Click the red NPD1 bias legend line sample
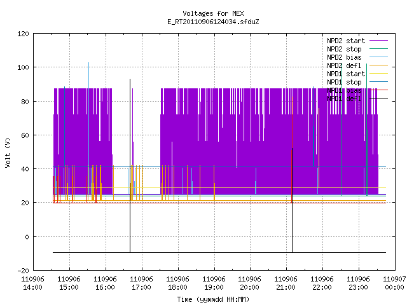 [379, 90]
